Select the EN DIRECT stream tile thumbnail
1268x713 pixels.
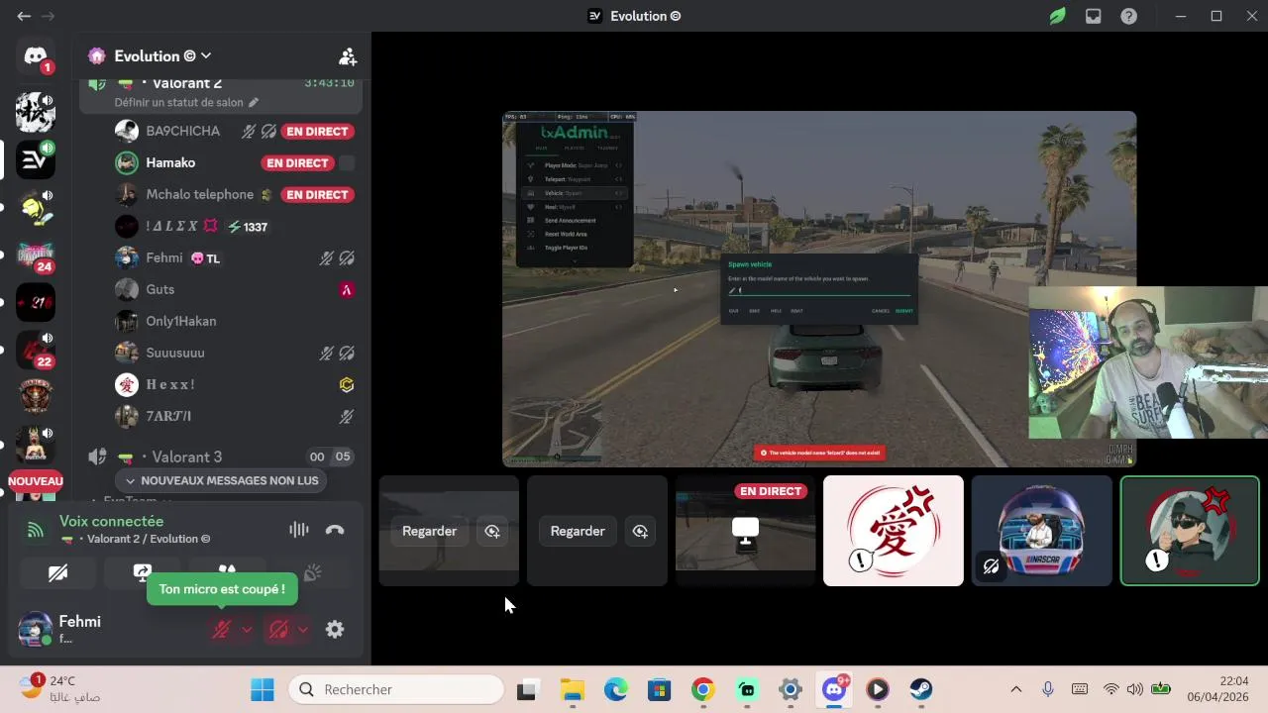tap(745, 531)
